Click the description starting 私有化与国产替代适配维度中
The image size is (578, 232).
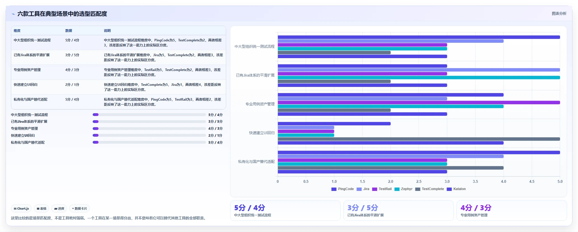(163, 102)
